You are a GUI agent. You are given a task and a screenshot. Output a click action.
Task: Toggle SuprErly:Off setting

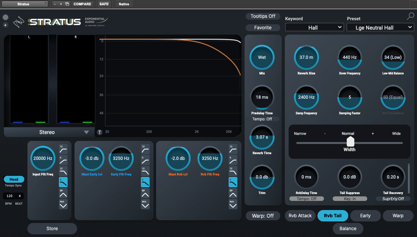point(393,199)
